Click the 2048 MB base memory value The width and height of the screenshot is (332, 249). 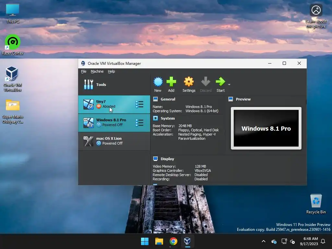[x=185, y=126]
